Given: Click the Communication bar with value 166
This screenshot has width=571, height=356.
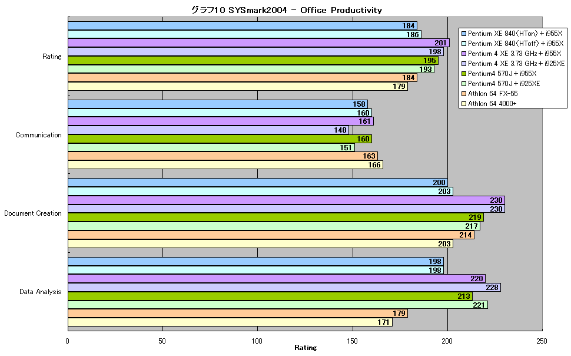Looking at the screenshot, I should (x=225, y=165).
